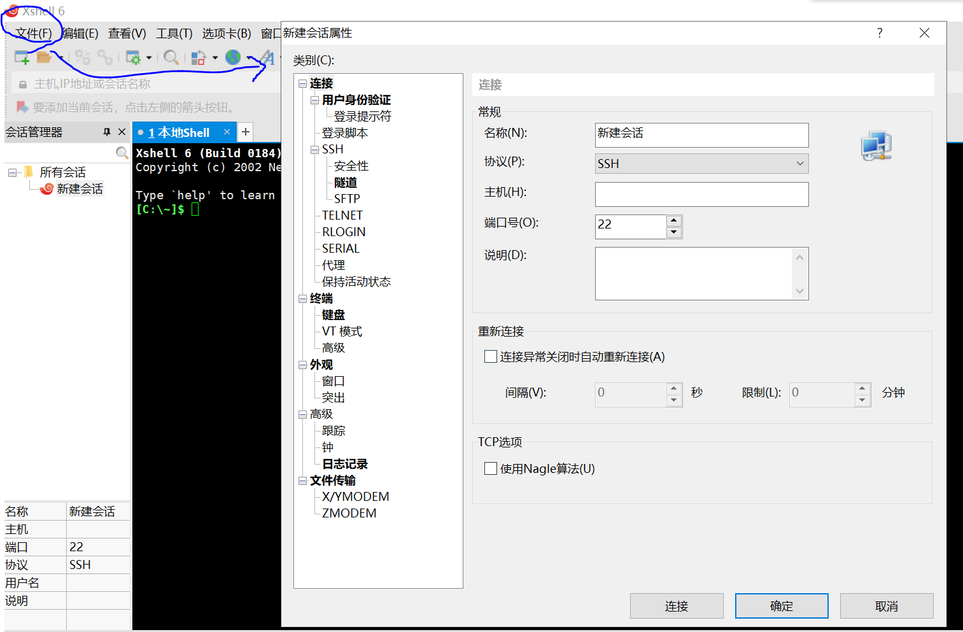
Task: Click the session properties gear icon
Action: 134,57
